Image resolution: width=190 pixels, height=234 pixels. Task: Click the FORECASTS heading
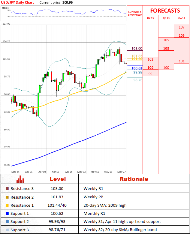[x=165, y=10]
